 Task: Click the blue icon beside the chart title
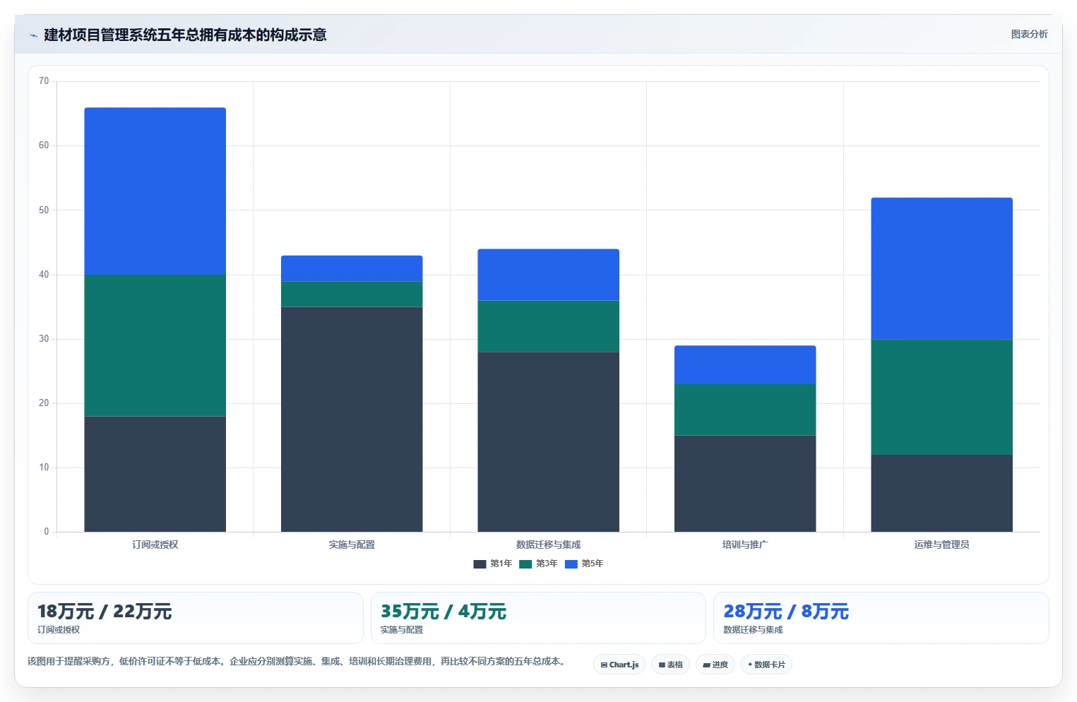pos(33,35)
